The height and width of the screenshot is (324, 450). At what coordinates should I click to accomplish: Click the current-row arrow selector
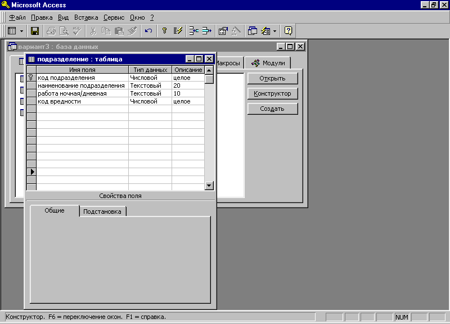(31, 172)
